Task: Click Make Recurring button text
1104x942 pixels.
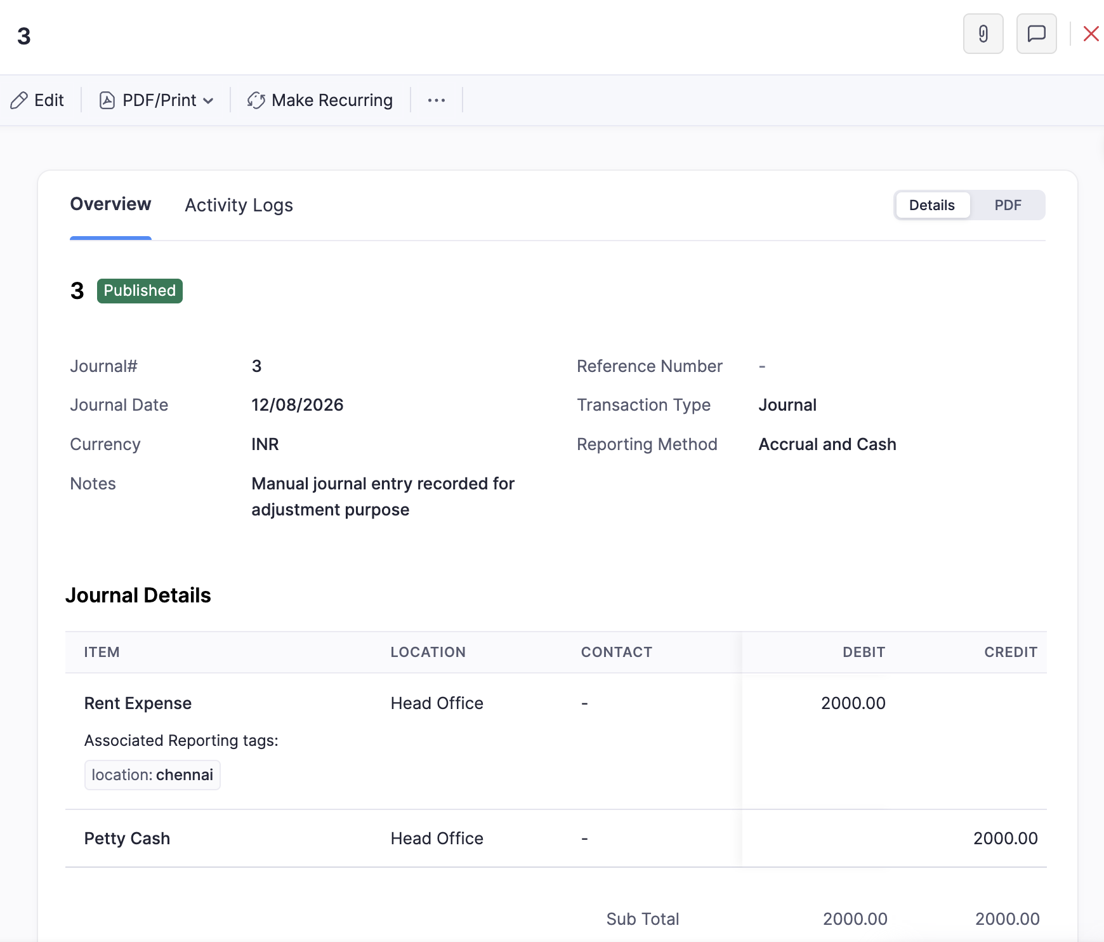Action: coord(332,100)
